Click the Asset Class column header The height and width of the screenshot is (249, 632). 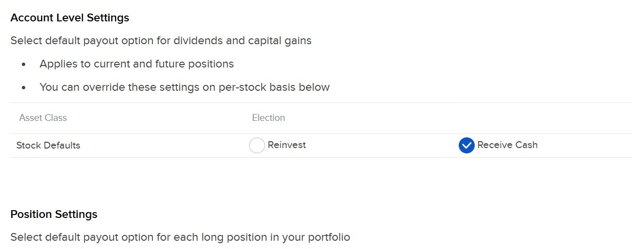coord(43,118)
